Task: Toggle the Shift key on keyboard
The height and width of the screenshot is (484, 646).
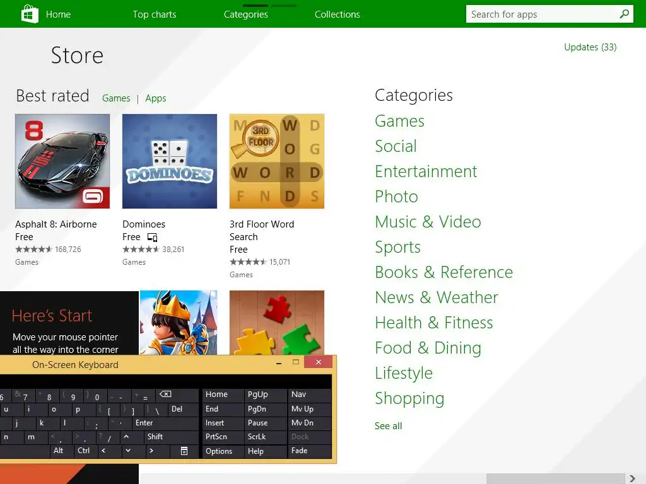Action: coord(171,437)
